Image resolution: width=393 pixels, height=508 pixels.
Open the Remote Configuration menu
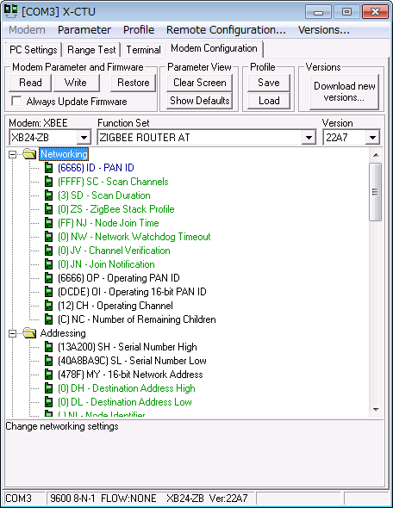coord(226,30)
